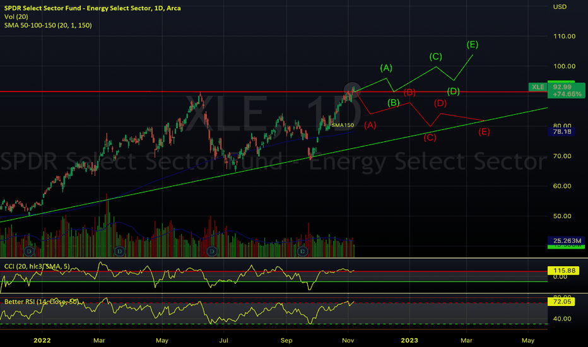Select the red (D) wave label
Screen dimensions: 588x347
point(440,103)
